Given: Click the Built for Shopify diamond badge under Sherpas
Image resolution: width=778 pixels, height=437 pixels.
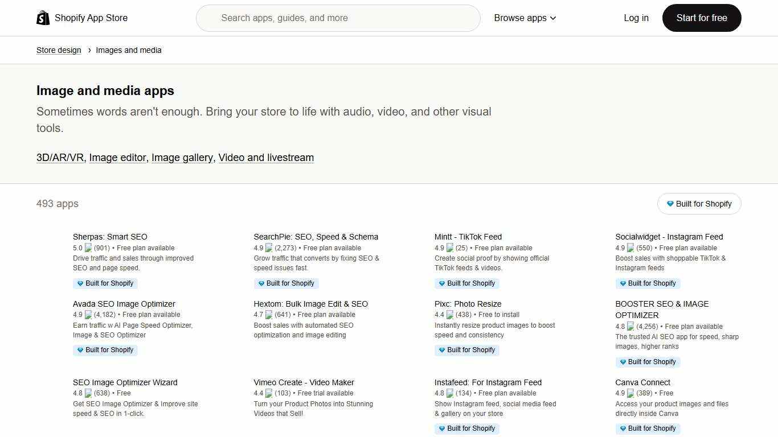Looking at the screenshot, I should (80, 283).
